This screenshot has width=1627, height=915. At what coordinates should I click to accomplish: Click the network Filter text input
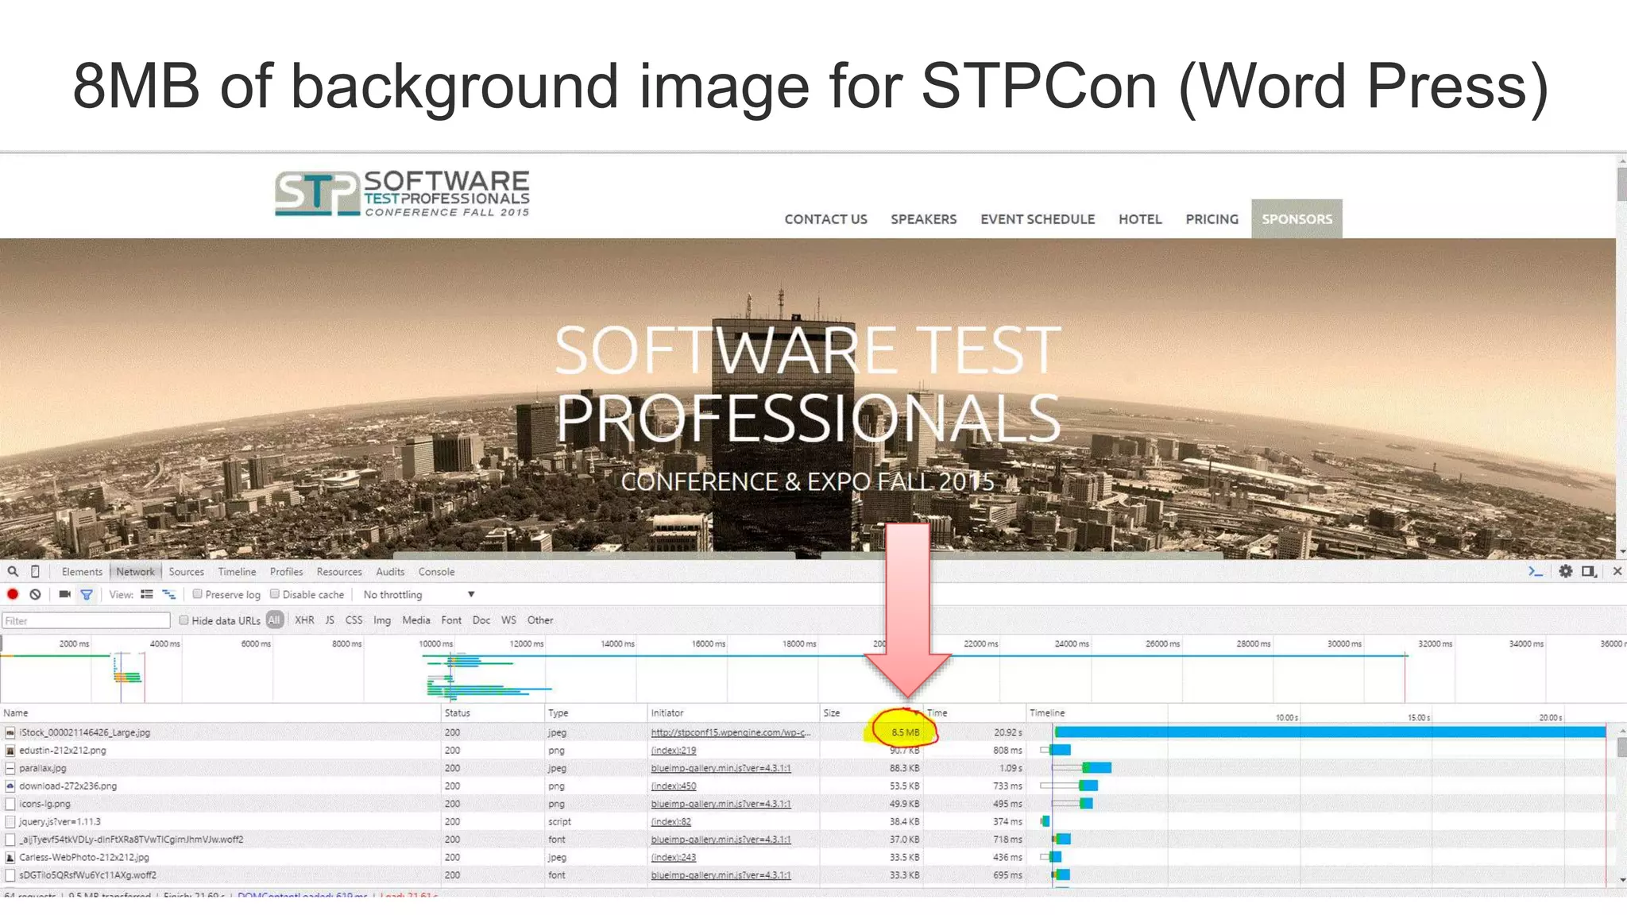pos(86,621)
